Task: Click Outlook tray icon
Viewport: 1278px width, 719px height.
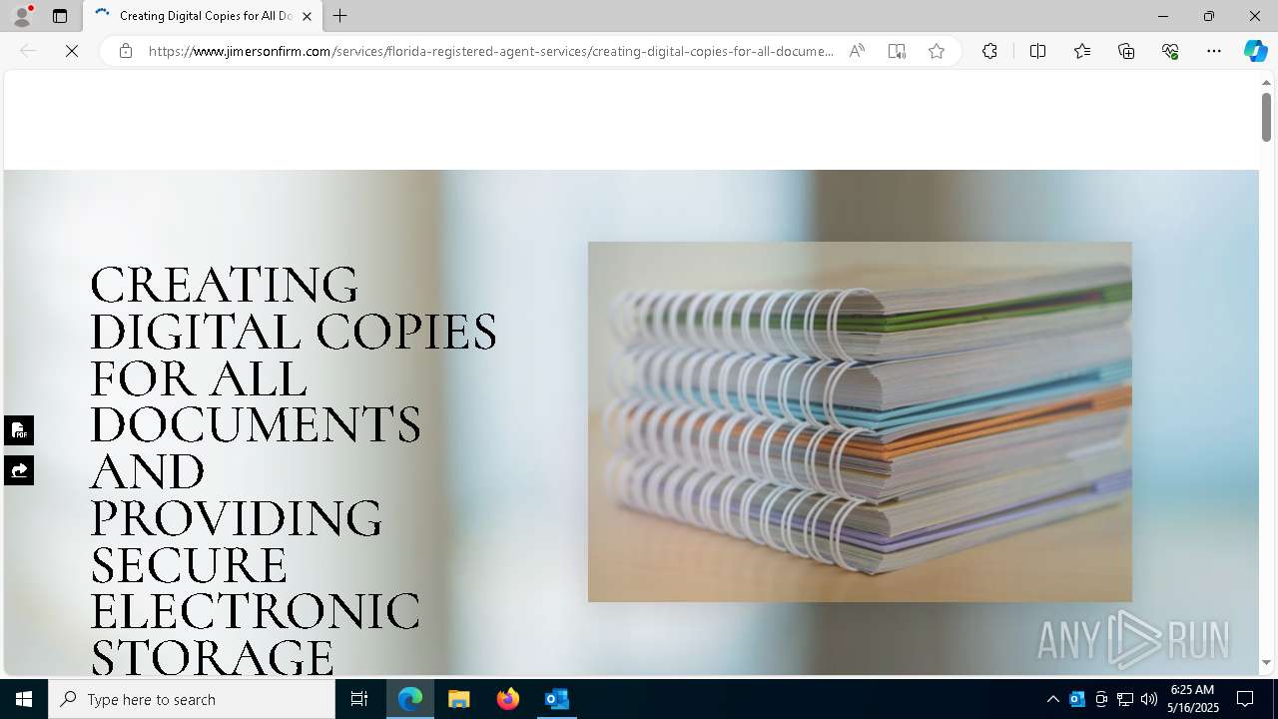Action: coord(1076,699)
